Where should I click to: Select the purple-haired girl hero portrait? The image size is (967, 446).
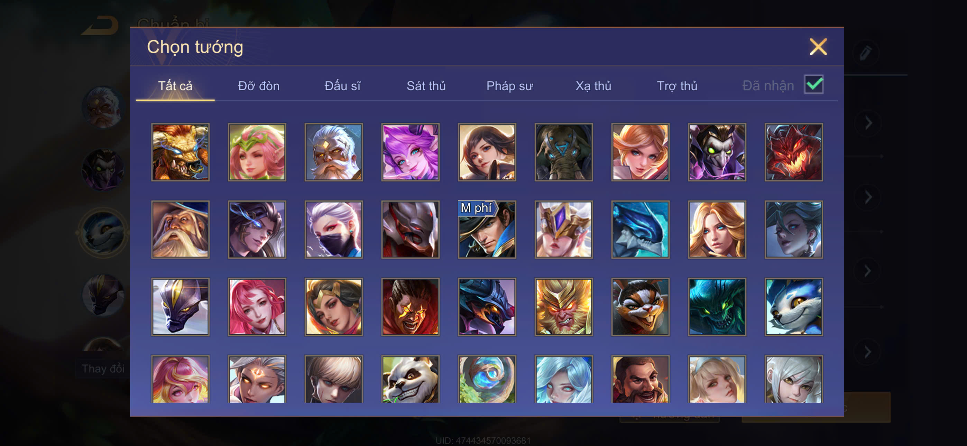coord(410,152)
